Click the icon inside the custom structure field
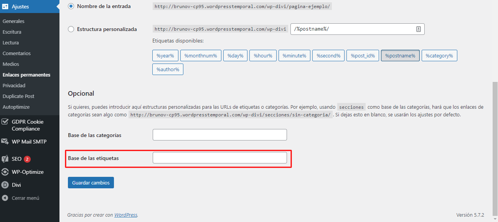The height and width of the screenshot is (222, 498). (x=419, y=29)
